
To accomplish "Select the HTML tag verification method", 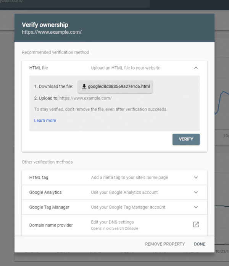I will pos(114,178).
